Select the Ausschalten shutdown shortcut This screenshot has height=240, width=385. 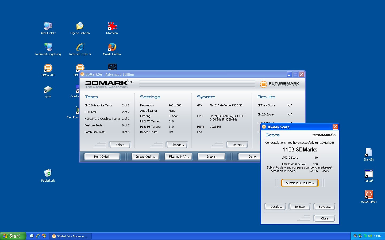[369, 197]
